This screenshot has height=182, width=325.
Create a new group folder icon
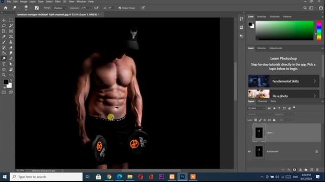(306, 170)
